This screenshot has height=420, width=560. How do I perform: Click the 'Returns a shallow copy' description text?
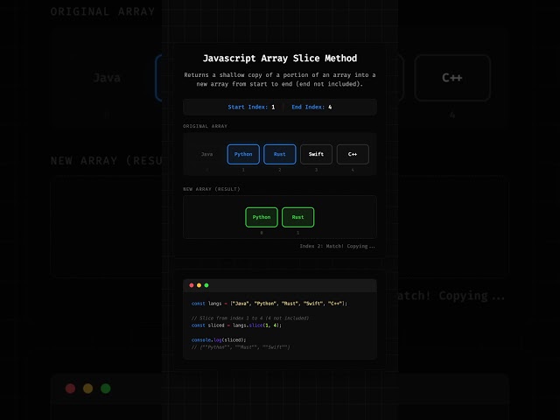point(280,80)
